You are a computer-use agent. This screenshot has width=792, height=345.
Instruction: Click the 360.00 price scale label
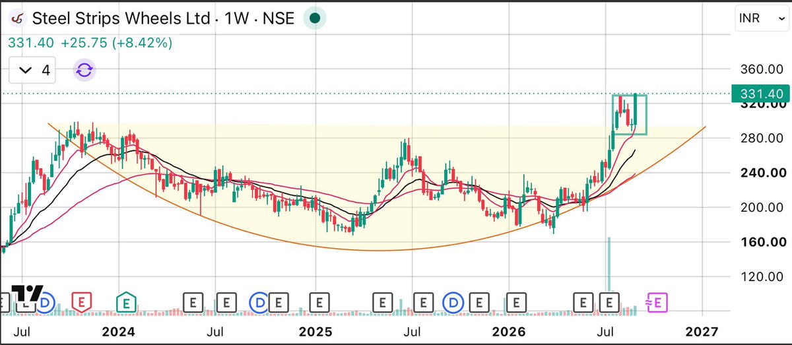(x=763, y=69)
